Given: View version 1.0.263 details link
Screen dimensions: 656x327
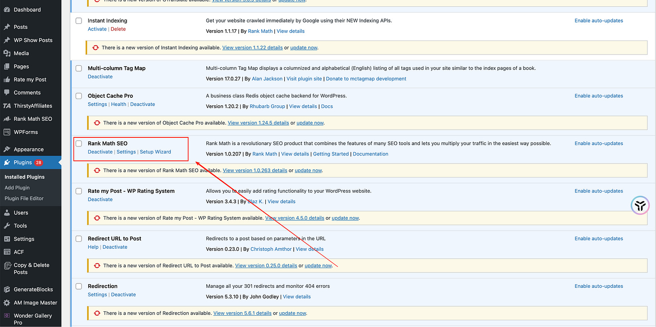Looking at the screenshot, I should [x=255, y=170].
